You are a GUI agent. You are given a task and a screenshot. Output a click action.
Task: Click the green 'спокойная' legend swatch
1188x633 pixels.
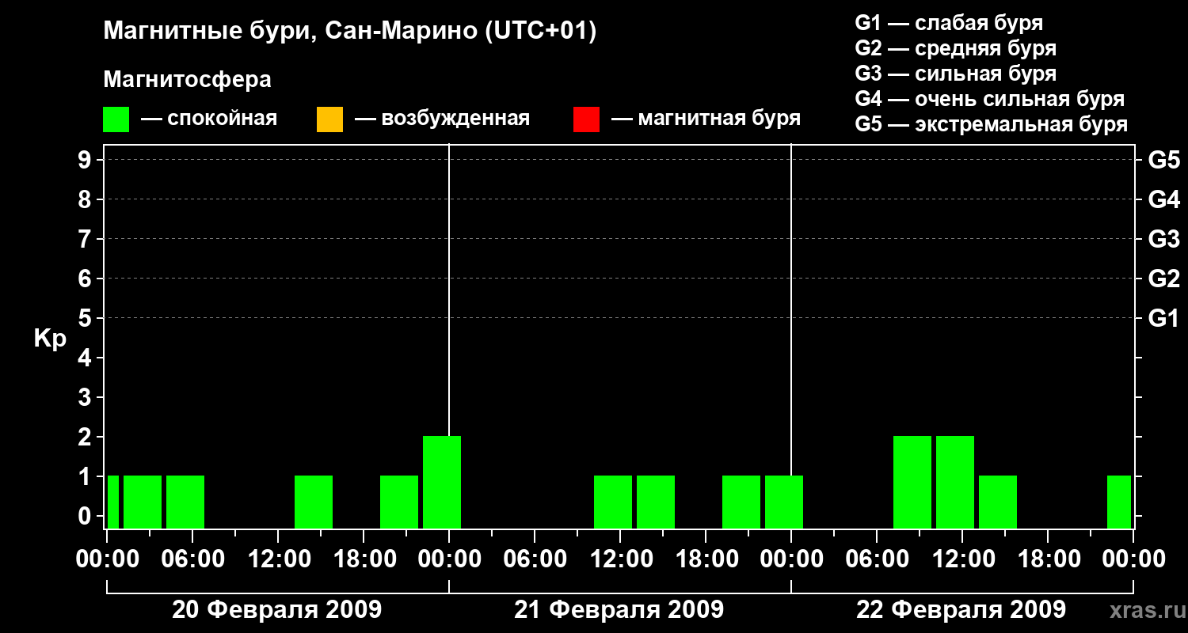[x=116, y=119]
